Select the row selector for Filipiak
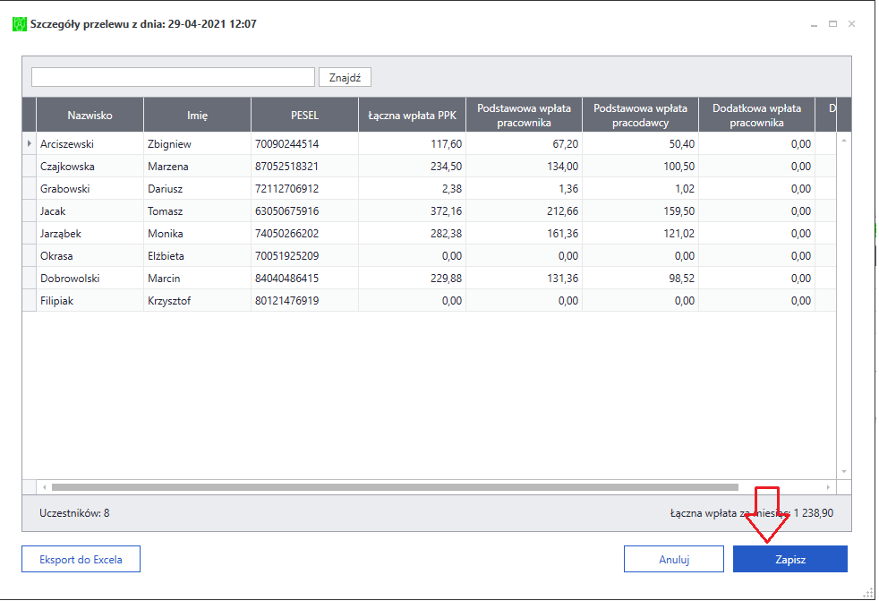The height and width of the screenshot is (601, 879). (30, 301)
